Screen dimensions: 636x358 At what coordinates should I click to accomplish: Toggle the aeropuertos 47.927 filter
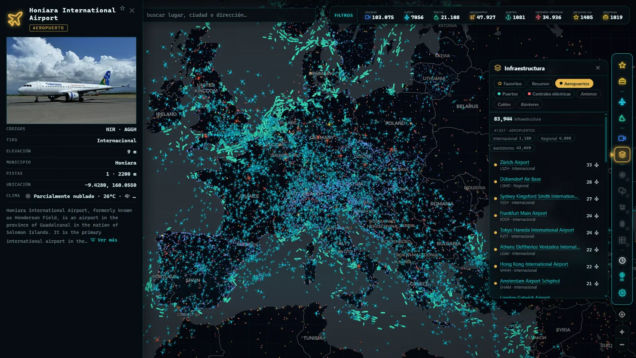(x=483, y=16)
